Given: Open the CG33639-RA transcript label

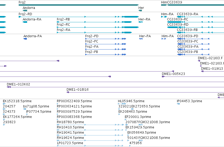Looking at the screenshot, I should tap(188, 14).
